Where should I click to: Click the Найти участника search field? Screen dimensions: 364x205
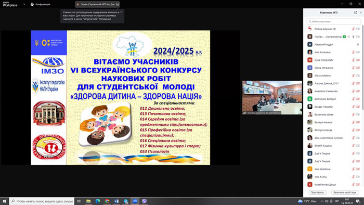pos(334,21)
